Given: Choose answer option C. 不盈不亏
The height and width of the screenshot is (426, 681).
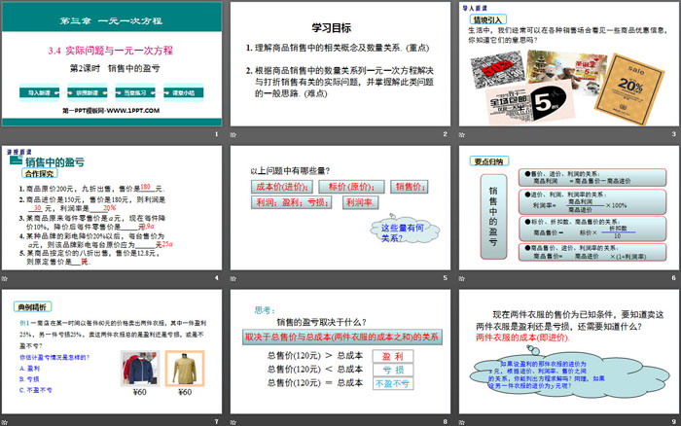Looking at the screenshot, I should [x=36, y=390].
